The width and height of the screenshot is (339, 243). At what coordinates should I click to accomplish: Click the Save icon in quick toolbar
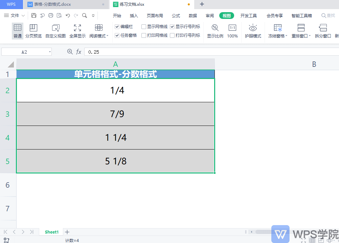click(x=34, y=15)
